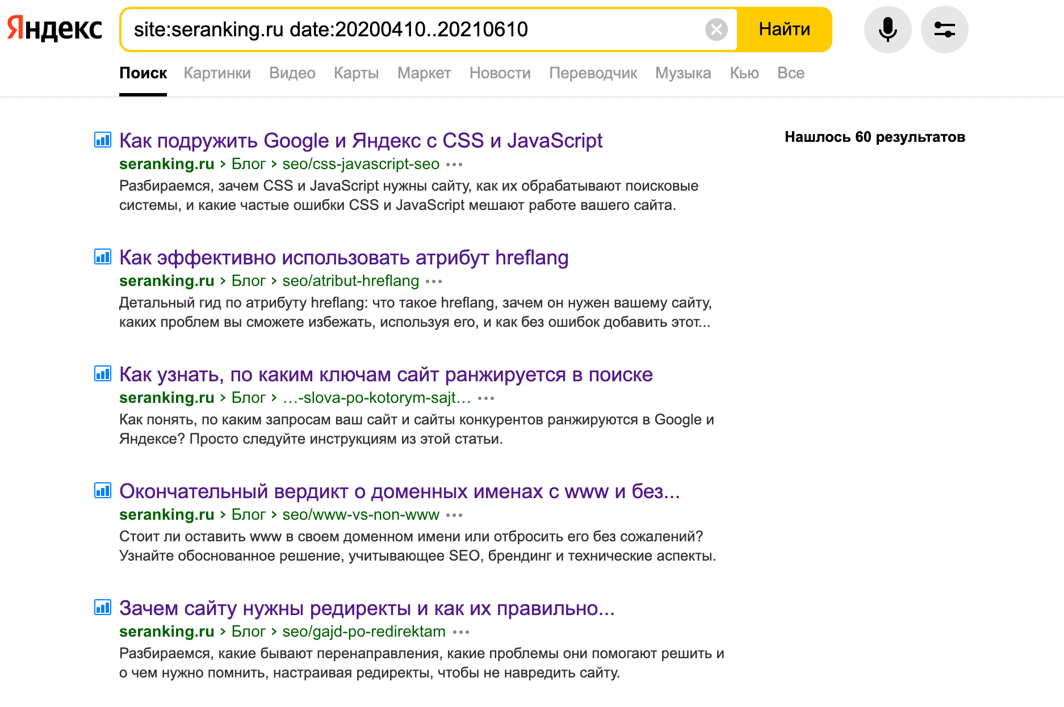Click seo/css-javascript-seo URL path
Viewport: 1064px width, 707px height.
click(361, 164)
